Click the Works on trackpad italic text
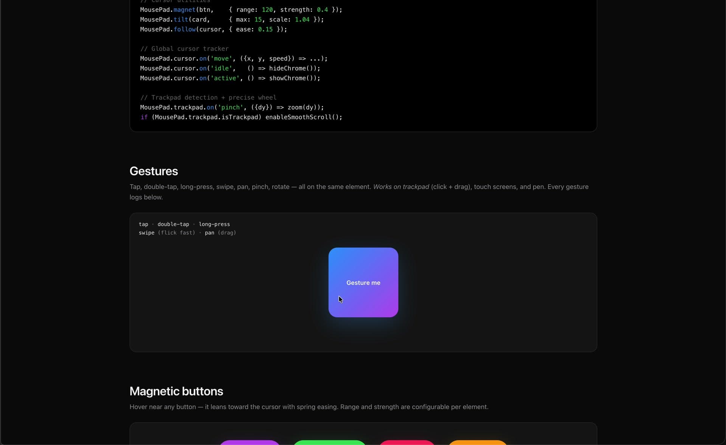Screen dimensions: 726x445 [400, 187]
